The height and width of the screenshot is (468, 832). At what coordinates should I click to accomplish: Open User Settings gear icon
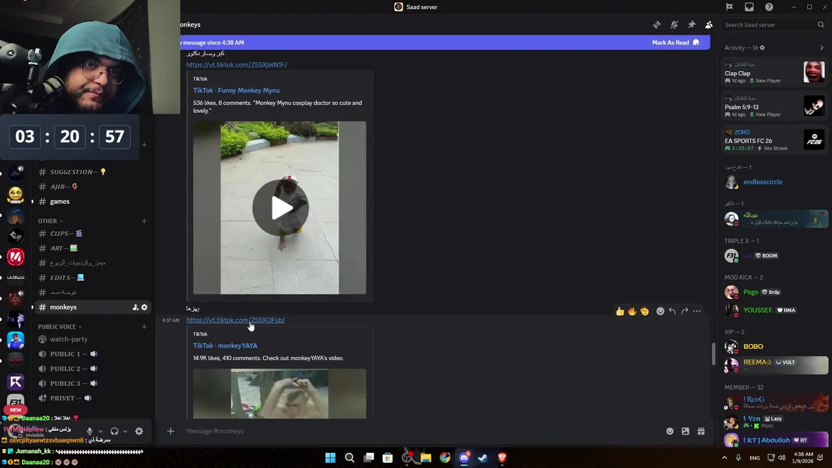[x=138, y=431]
